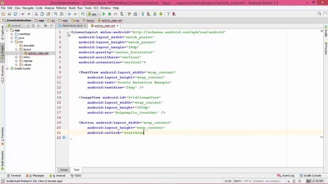Collapse the res folder node
This screenshot has height=184, width=328.
pyautogui.click(x=12, y=42)
